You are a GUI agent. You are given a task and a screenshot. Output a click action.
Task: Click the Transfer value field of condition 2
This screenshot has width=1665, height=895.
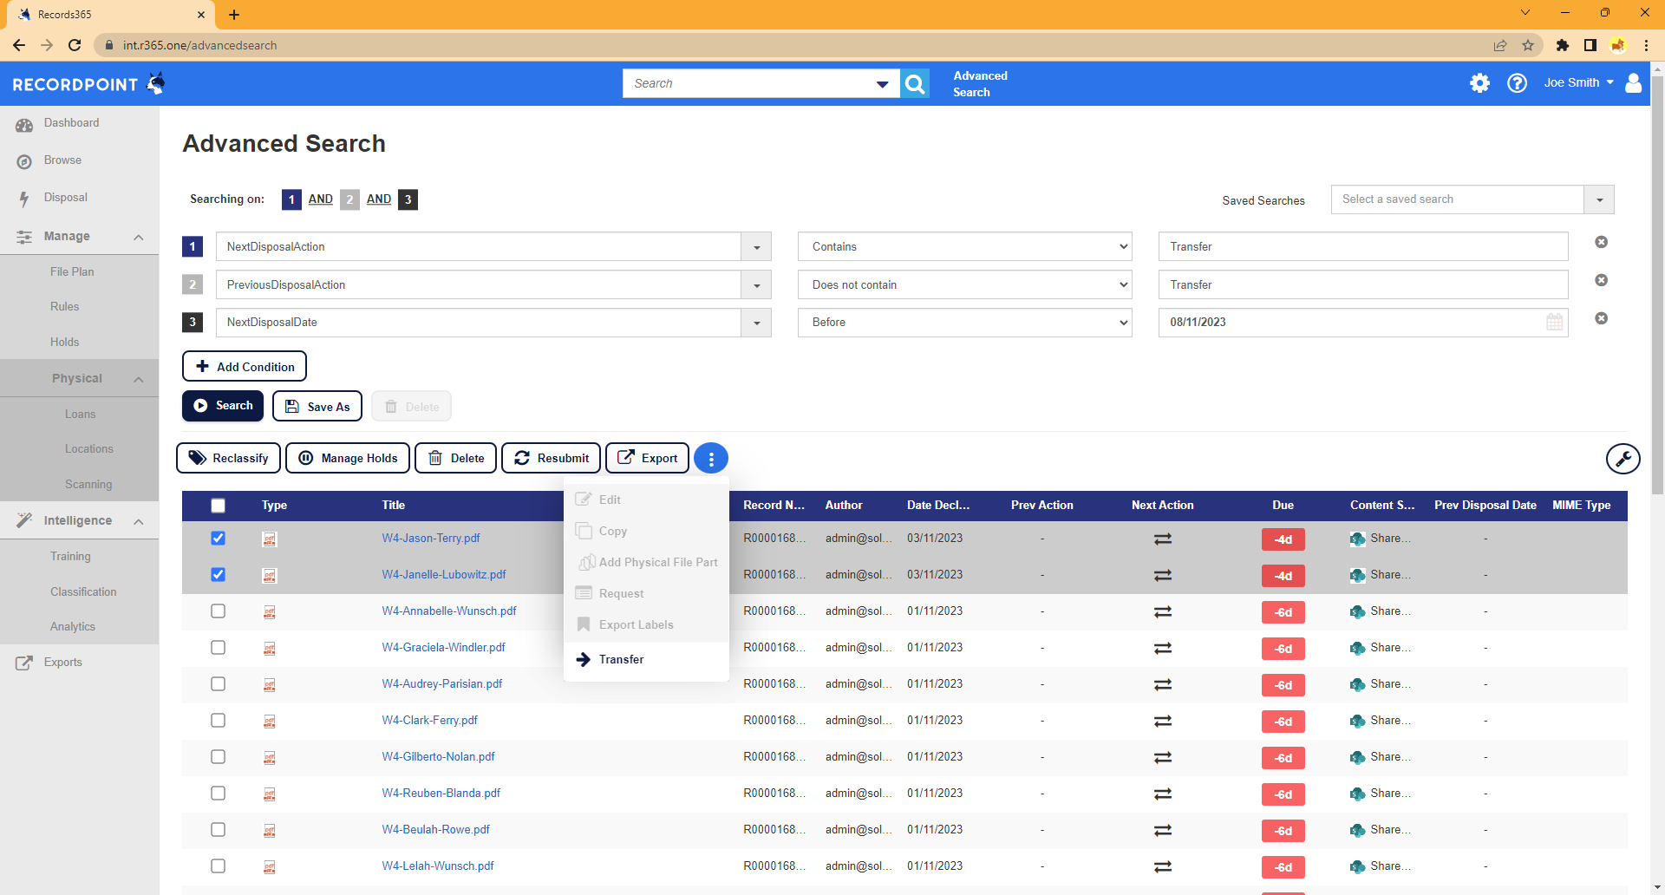point(1362,285)
